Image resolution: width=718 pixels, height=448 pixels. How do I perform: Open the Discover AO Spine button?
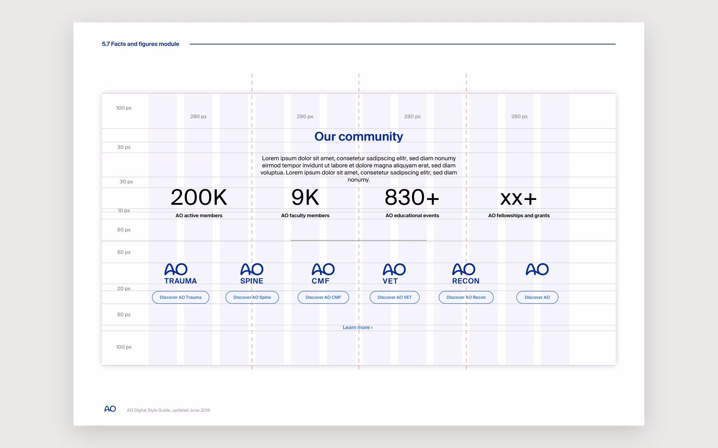click(252, 297)
